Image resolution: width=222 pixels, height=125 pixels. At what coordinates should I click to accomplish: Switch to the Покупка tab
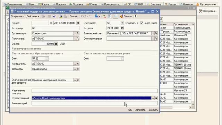pos(59,4)
